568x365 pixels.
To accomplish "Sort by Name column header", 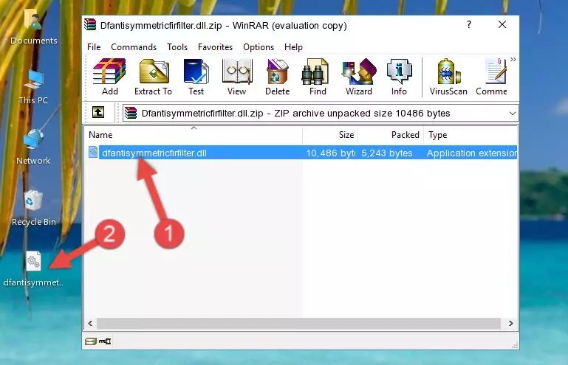I will coord(194,134).
